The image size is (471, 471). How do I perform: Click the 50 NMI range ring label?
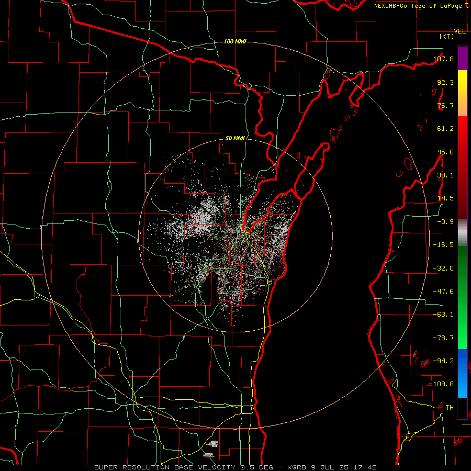coord(235,138)
